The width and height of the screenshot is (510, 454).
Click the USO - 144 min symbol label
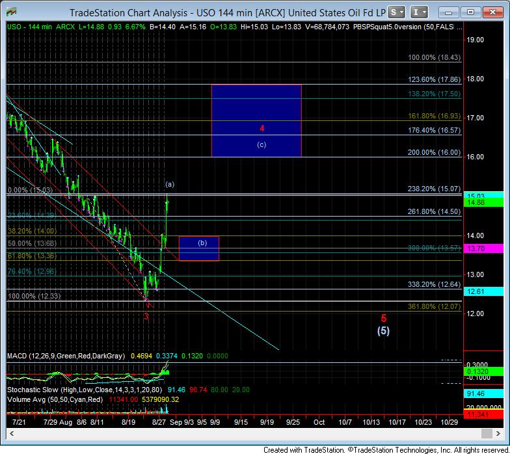(29, 27)
